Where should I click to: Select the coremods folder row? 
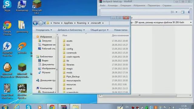[95, 53]
